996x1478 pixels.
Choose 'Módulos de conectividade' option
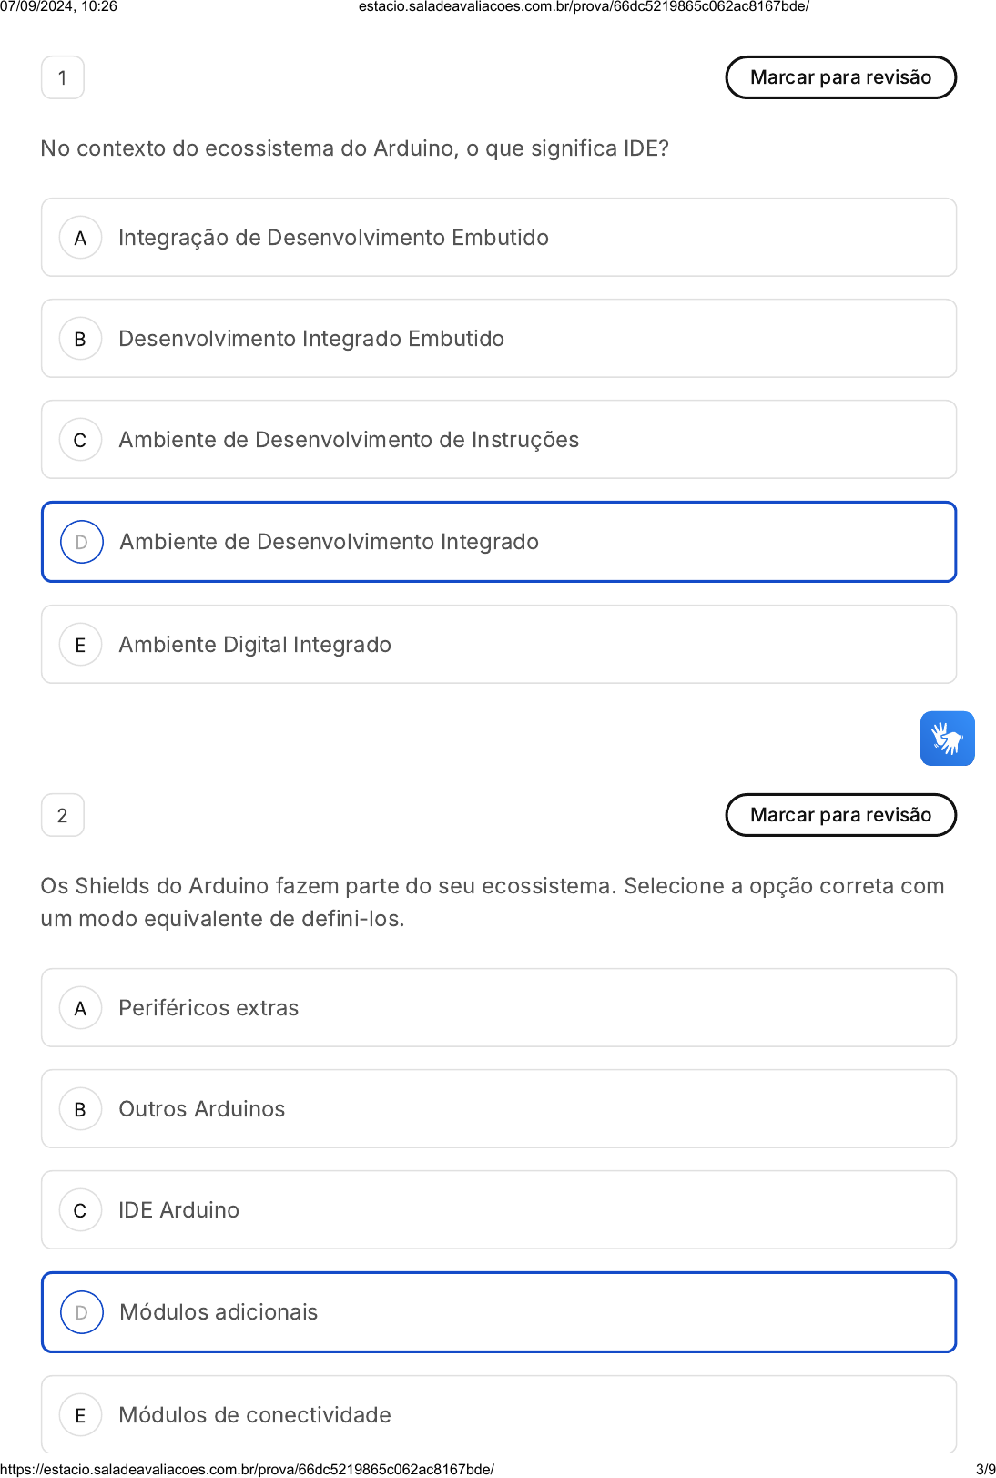[x=498, y=1415]
